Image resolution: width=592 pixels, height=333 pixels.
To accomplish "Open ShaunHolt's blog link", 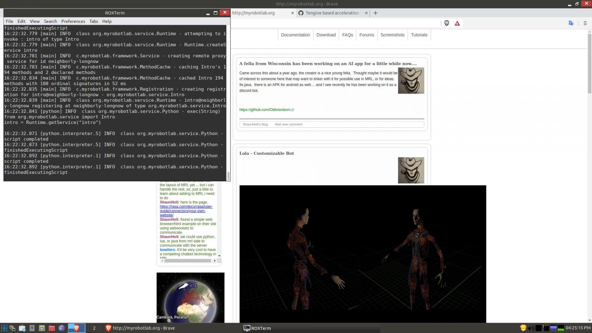I will coord(255,124).
